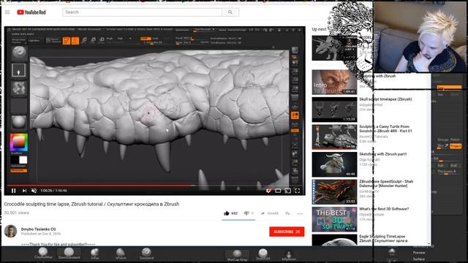Skip to the next video in player
The width and height of the screenshot is (468, 263).
click(24, 191)
